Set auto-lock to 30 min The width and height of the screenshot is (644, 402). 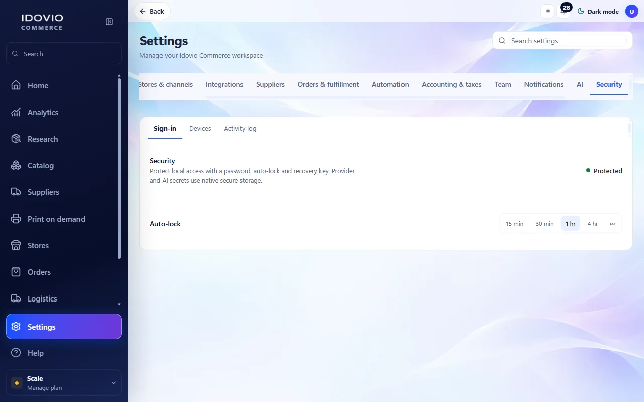click(545, 224)
